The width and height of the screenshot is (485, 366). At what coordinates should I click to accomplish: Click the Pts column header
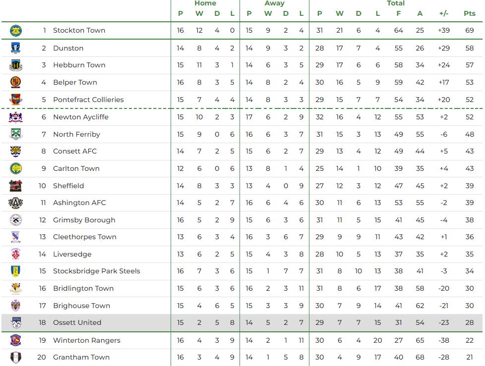click(x=469, y=13)
